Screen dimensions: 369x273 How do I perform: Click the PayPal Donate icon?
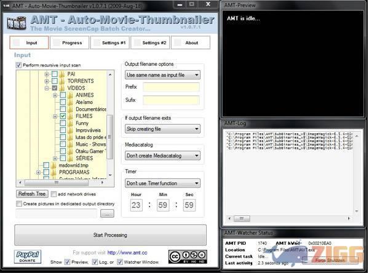click(x=28, y=256)
